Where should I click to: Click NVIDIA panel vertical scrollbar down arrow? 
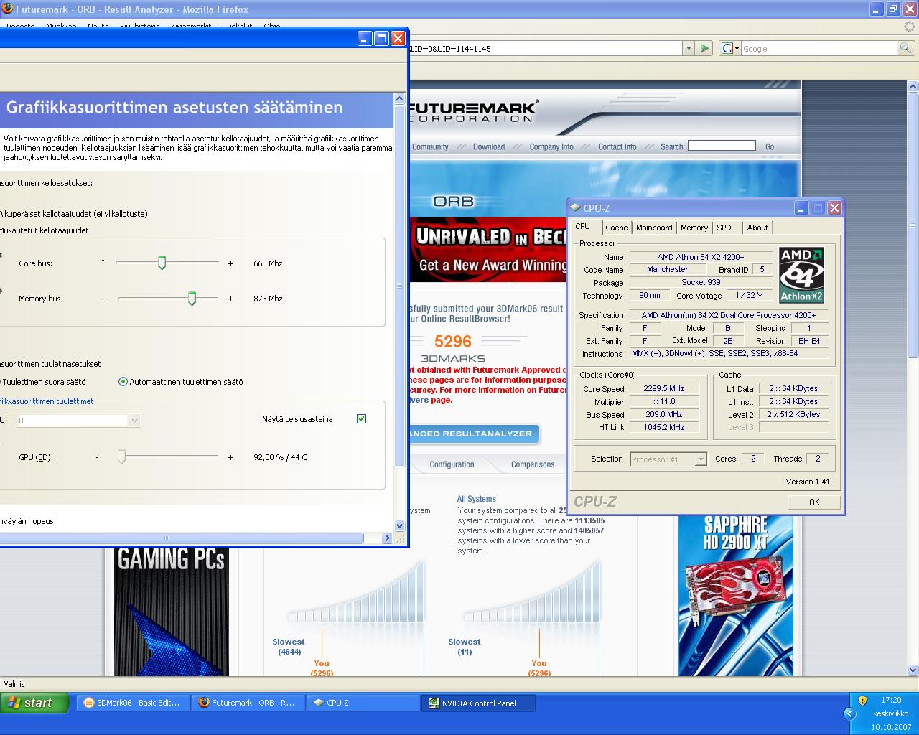click(400, 526)
